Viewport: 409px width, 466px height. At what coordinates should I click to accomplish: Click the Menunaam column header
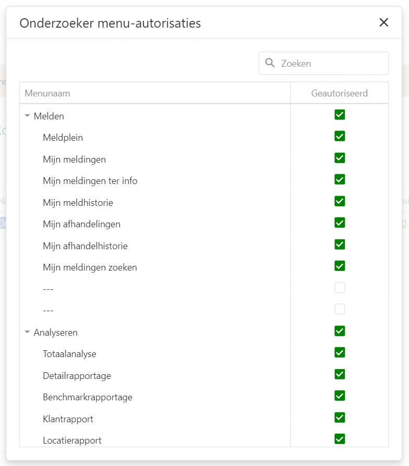(47, 93)
